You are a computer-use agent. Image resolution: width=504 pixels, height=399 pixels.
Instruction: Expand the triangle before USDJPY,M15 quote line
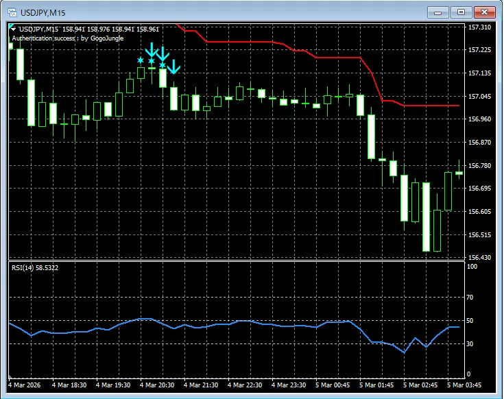(14, 29)
